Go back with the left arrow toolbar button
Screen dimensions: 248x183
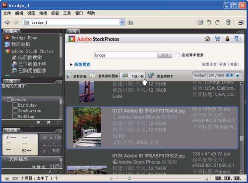click(7, 22)
